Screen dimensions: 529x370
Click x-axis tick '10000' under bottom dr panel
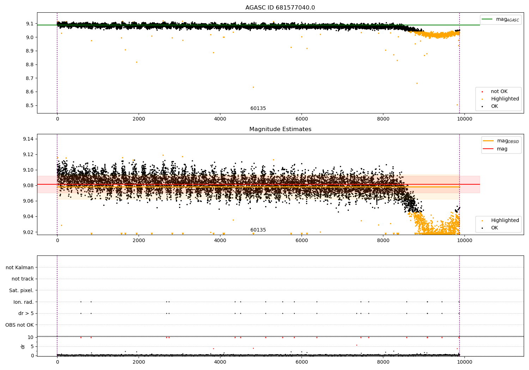pos(464,362)
